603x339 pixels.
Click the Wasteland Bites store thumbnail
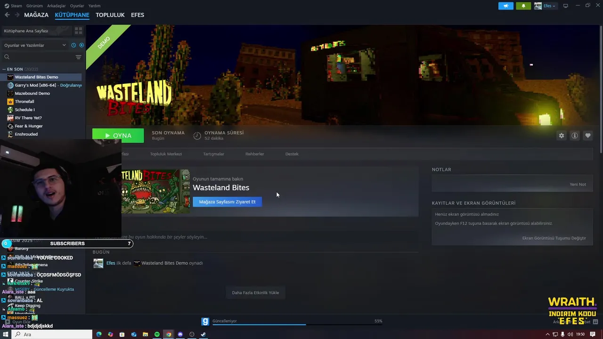[x=155, y=191]
